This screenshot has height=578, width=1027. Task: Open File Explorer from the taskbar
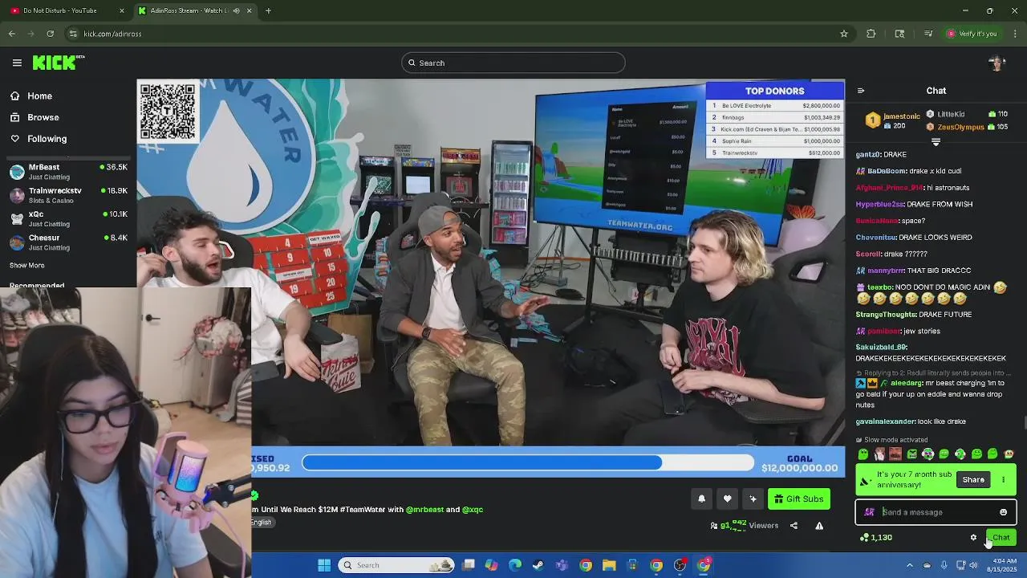click(x=609, y=565)
